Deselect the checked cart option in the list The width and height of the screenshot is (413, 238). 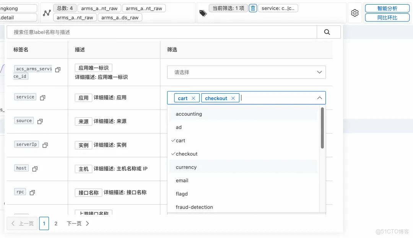(x=180, y=141)
